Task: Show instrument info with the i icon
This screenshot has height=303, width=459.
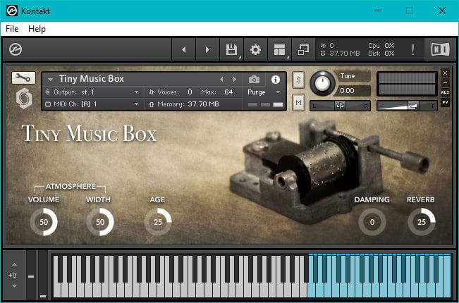Action: click(x=275, y=79)
